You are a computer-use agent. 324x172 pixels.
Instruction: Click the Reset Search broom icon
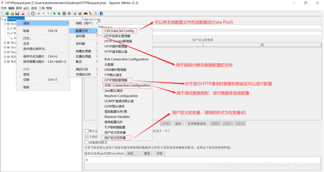pyautogui.click(x=91, y=14)
